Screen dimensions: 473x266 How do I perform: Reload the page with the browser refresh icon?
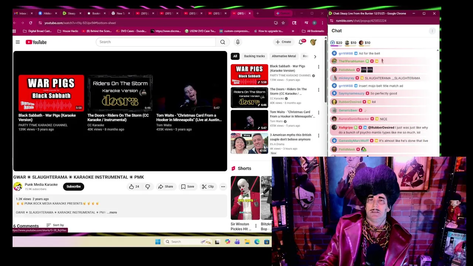point(31,23)
